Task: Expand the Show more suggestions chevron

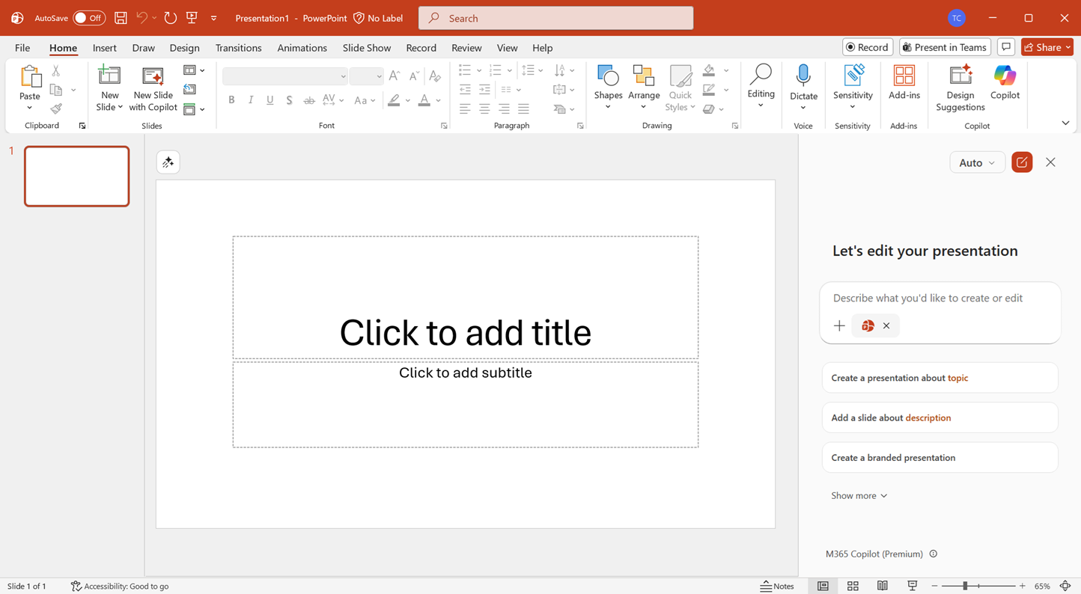Action: point(859,495)
